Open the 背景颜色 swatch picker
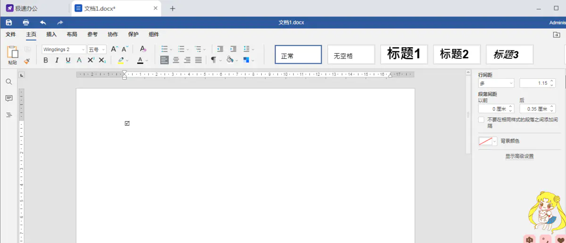 pos(488,141)
